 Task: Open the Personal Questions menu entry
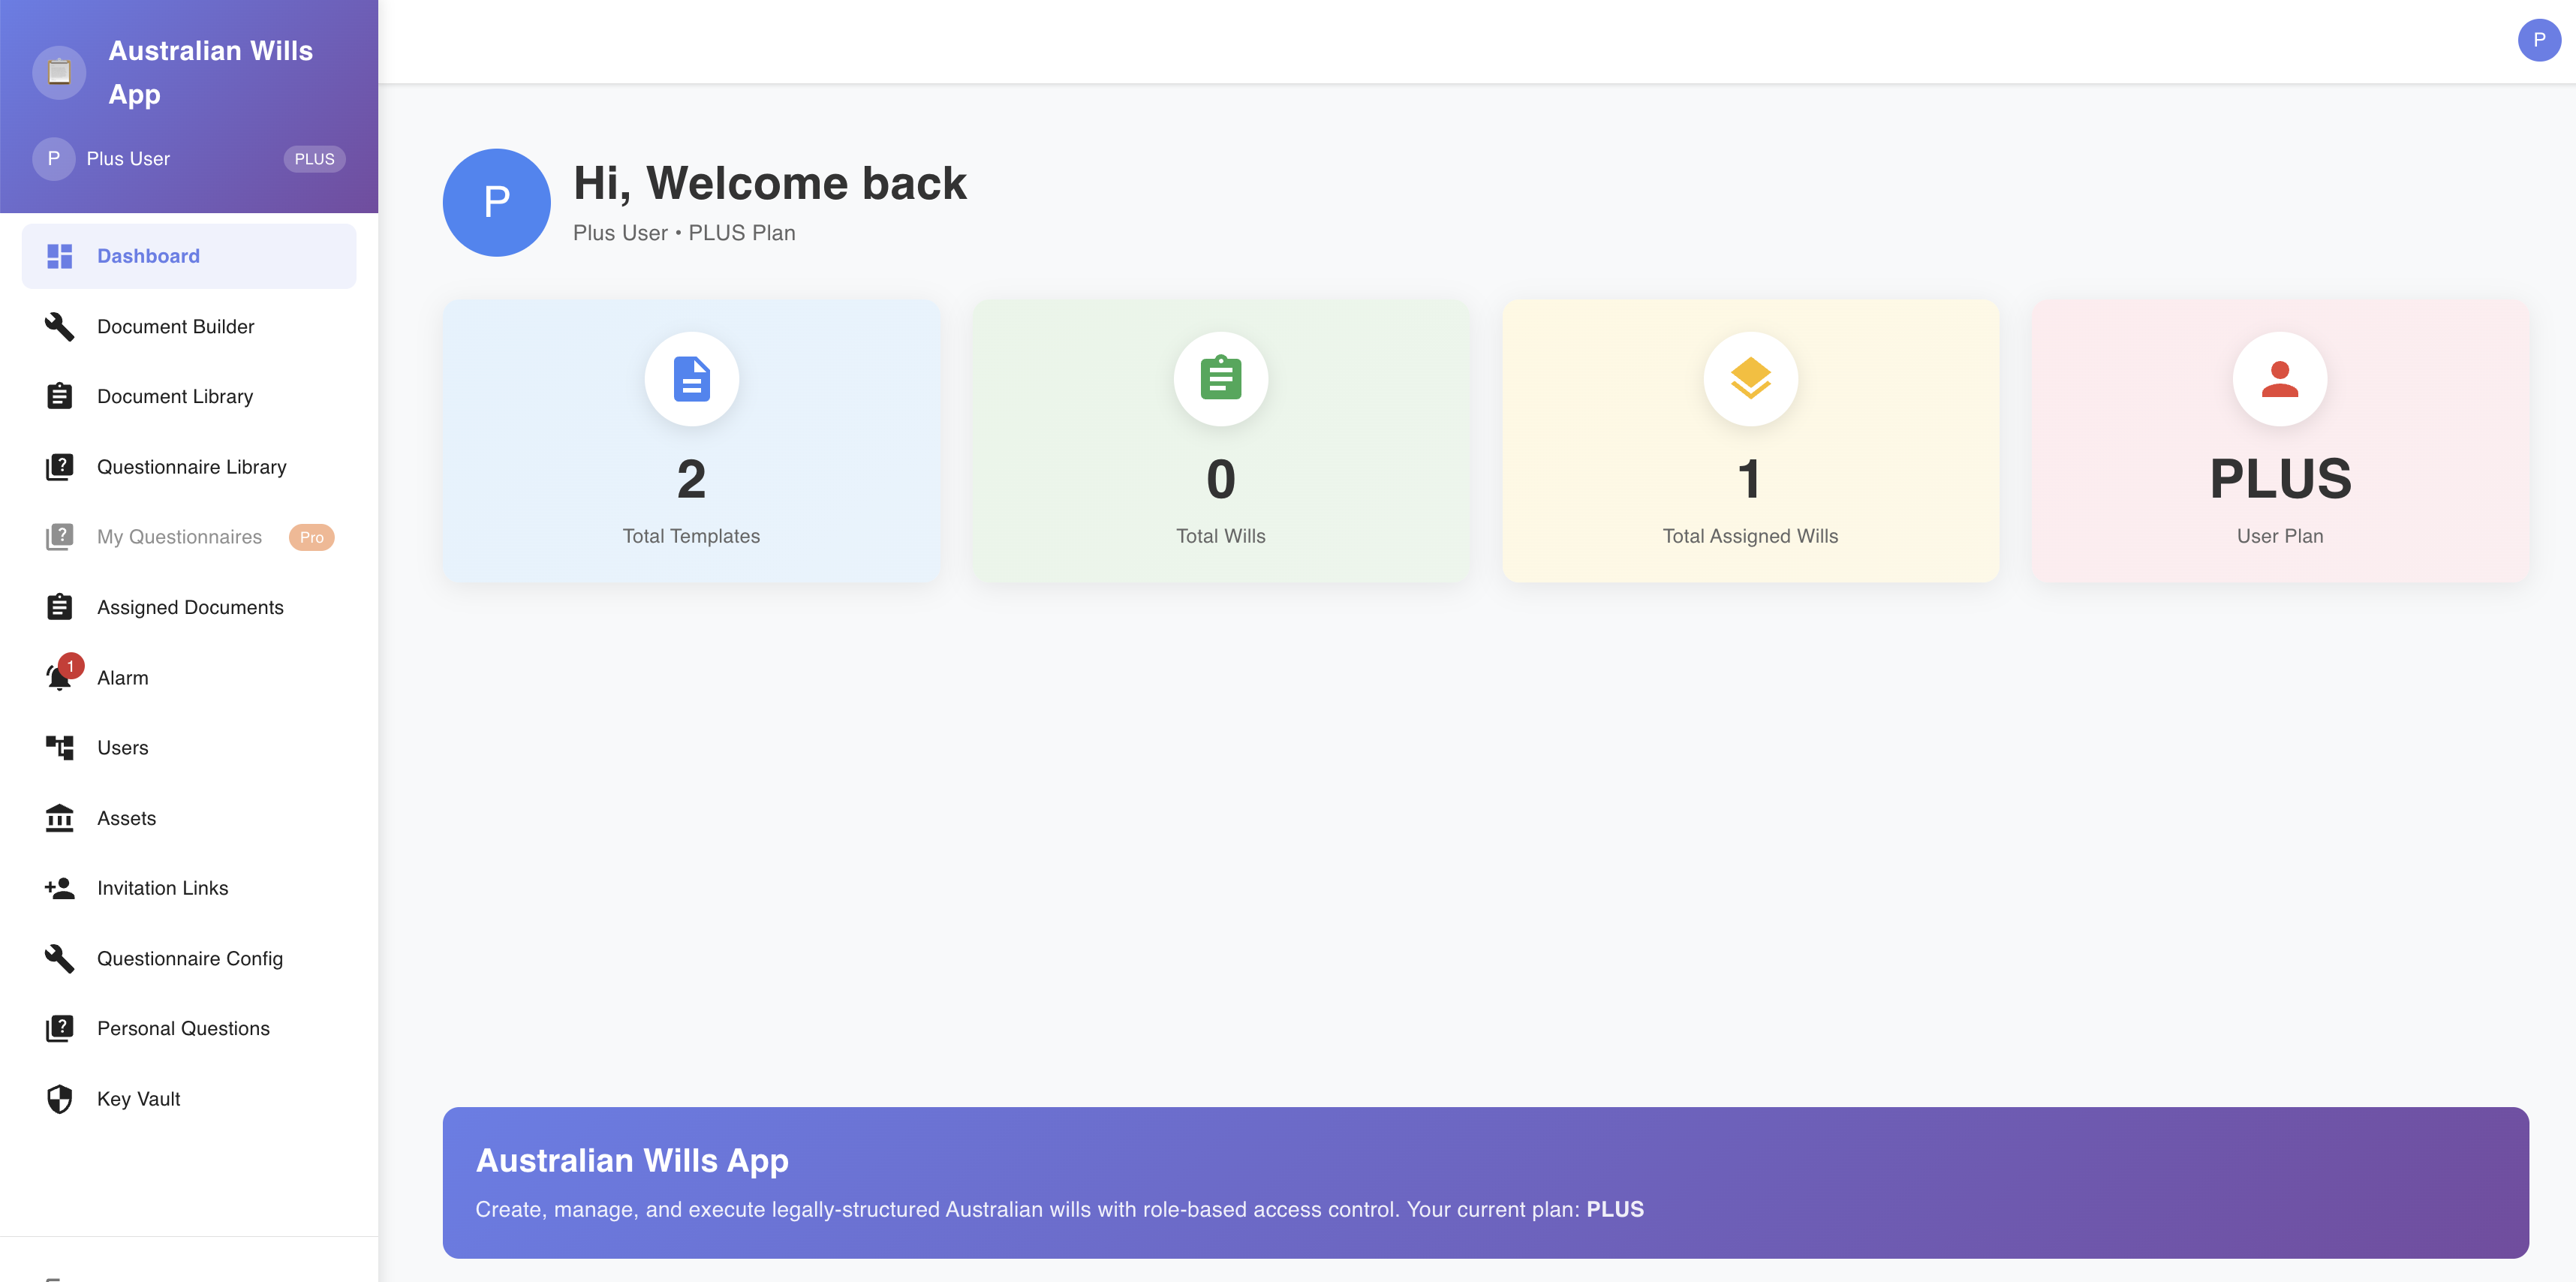(x=183, y=1028)
